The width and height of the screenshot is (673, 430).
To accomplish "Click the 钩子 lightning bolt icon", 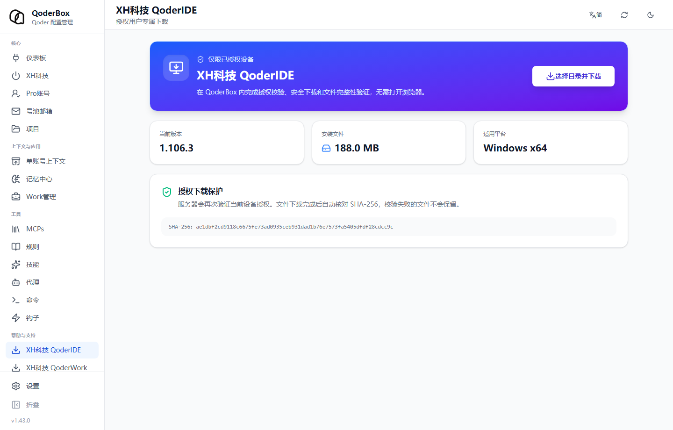I will (16, 318).
